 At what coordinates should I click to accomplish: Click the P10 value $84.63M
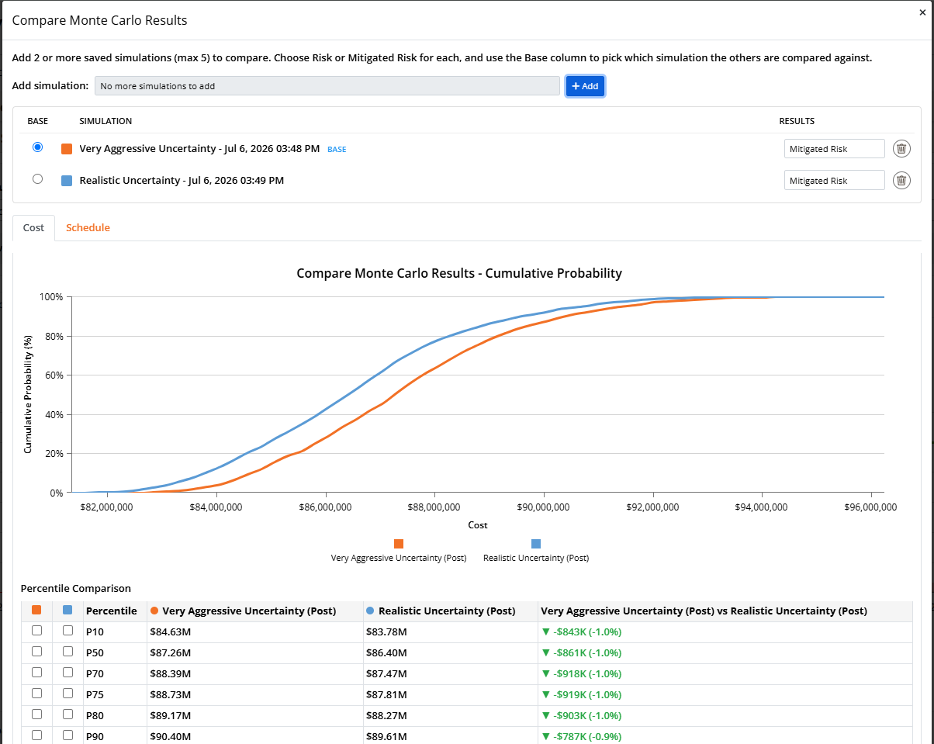[x=170, y=632]
